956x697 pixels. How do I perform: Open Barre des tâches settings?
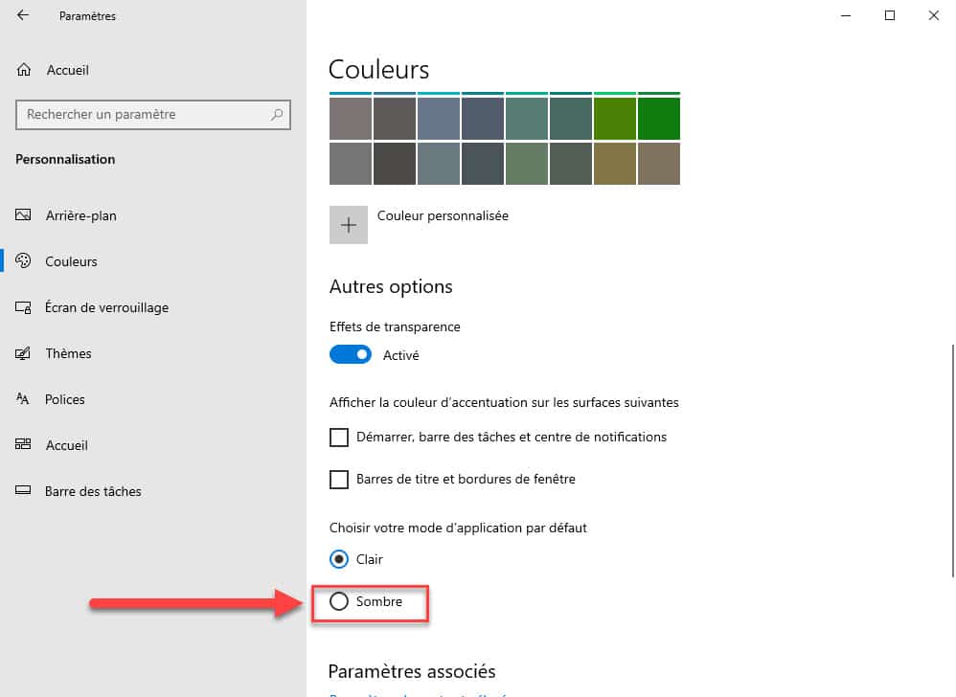click(93, 491)
